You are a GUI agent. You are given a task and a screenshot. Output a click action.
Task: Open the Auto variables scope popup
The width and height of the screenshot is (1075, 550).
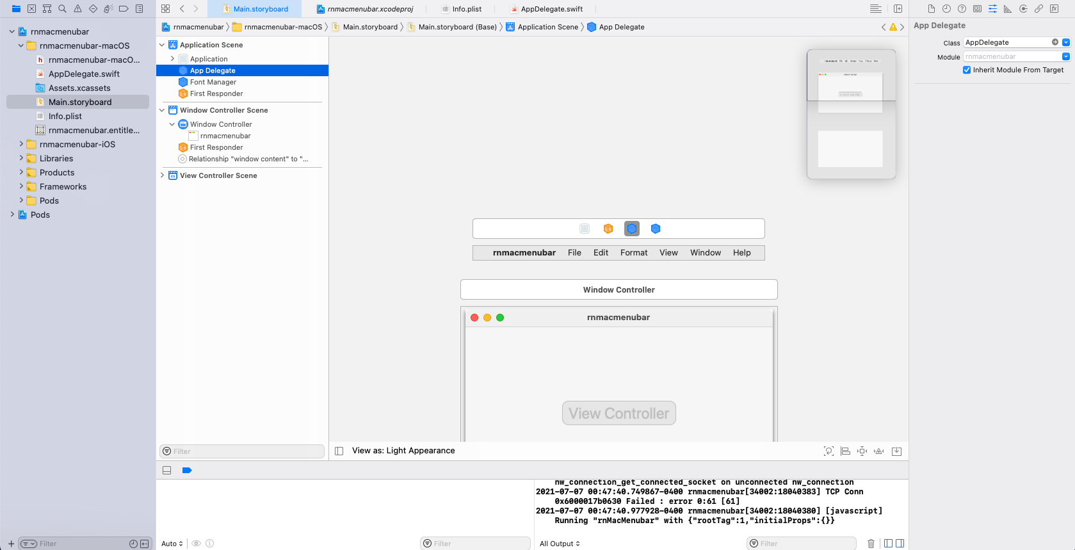click(x=172, y=544)
